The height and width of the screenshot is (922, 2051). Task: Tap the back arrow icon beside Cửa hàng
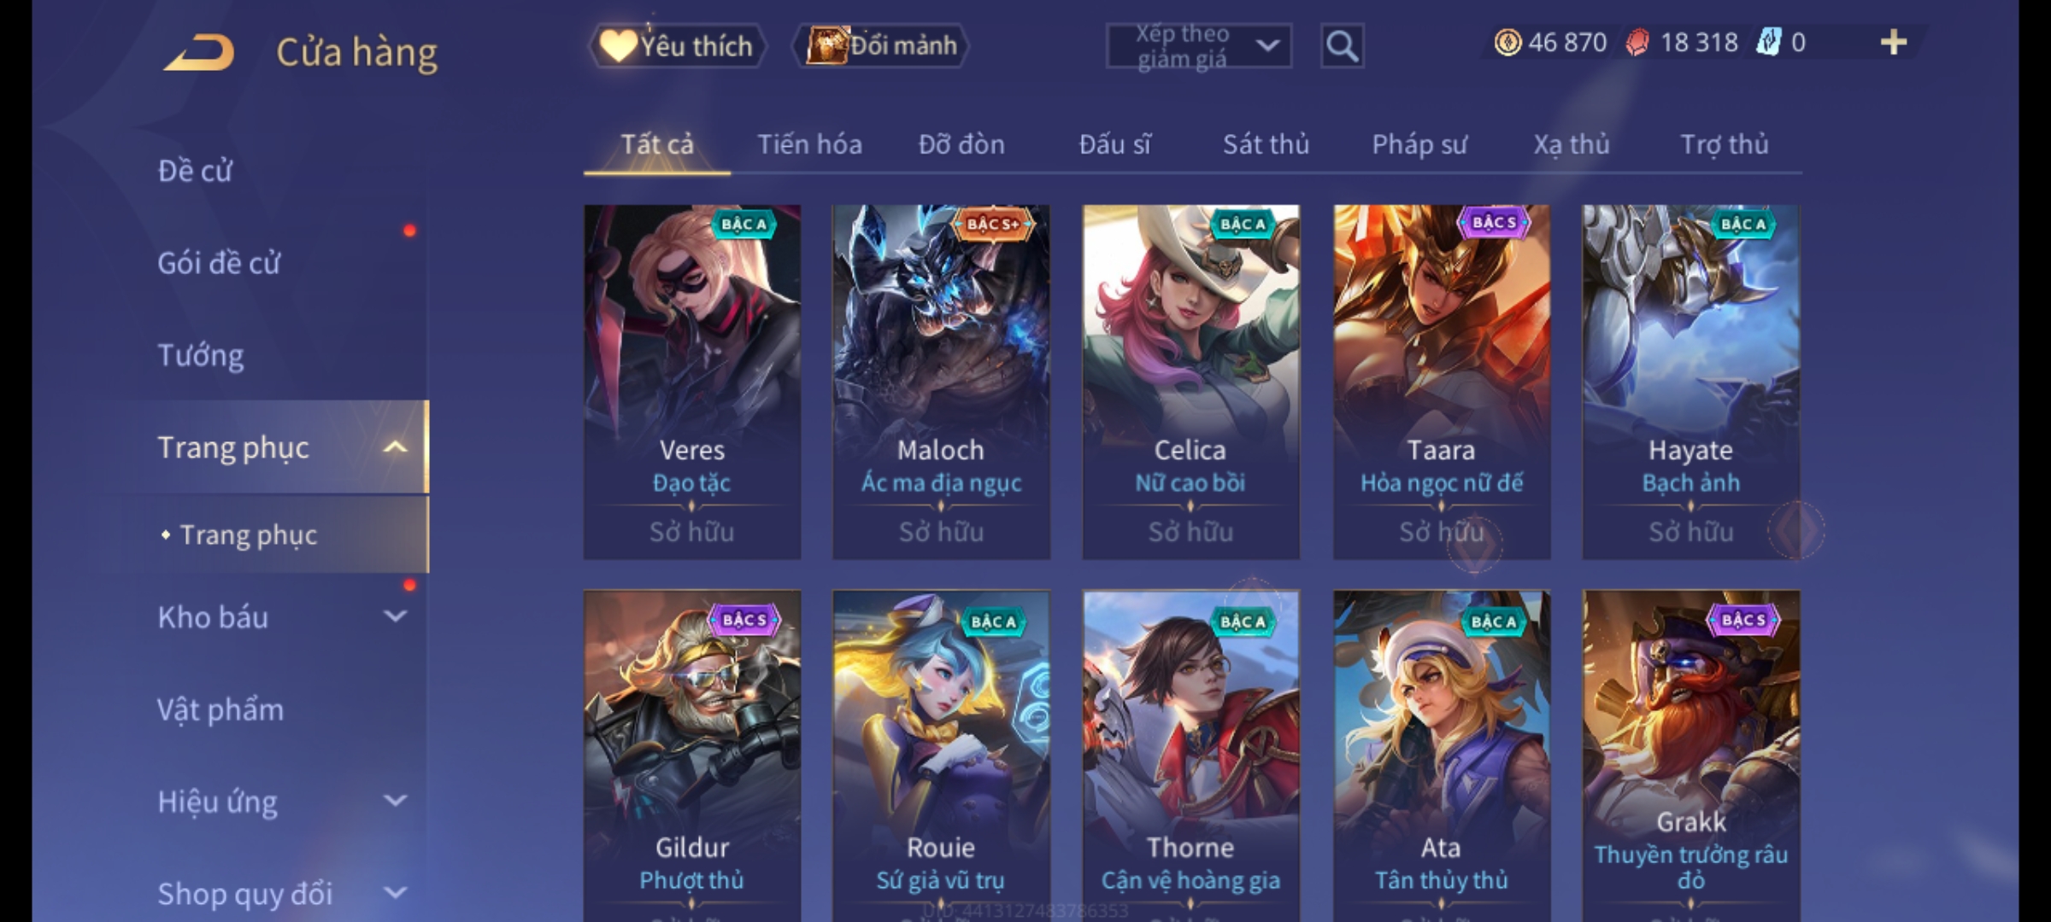(199, 53)
